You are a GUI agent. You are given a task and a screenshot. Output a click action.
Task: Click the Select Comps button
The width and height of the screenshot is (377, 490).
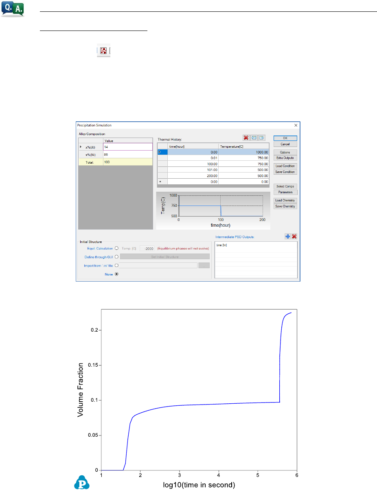285,186
